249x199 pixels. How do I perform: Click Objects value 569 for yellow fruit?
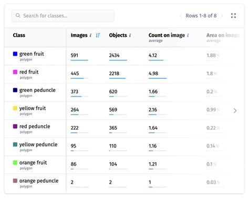tap(113, 110)
